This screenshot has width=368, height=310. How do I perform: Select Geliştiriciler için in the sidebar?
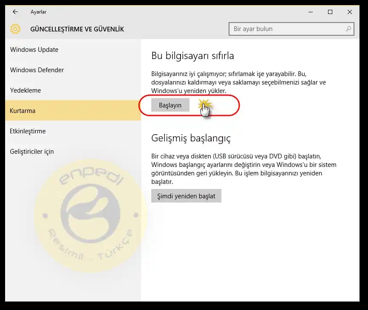[x=32, y=152]
